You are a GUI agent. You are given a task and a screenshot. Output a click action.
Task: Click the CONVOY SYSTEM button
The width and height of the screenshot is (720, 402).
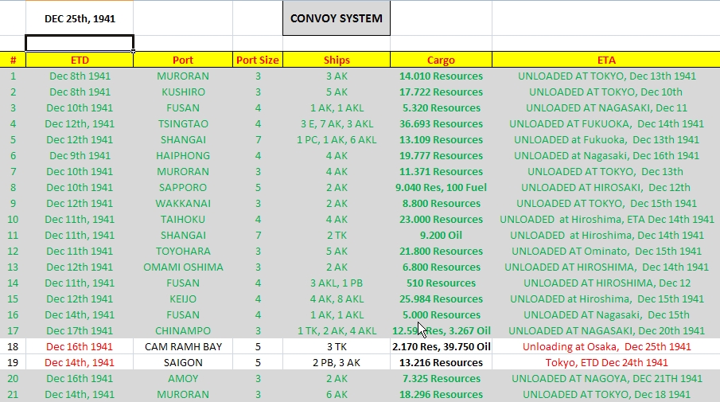337,18
